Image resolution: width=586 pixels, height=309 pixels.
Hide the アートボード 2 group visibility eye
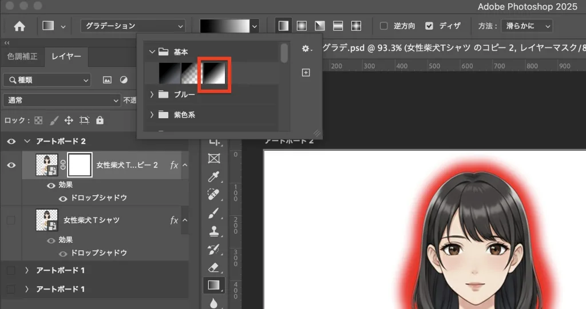[11, 141]
